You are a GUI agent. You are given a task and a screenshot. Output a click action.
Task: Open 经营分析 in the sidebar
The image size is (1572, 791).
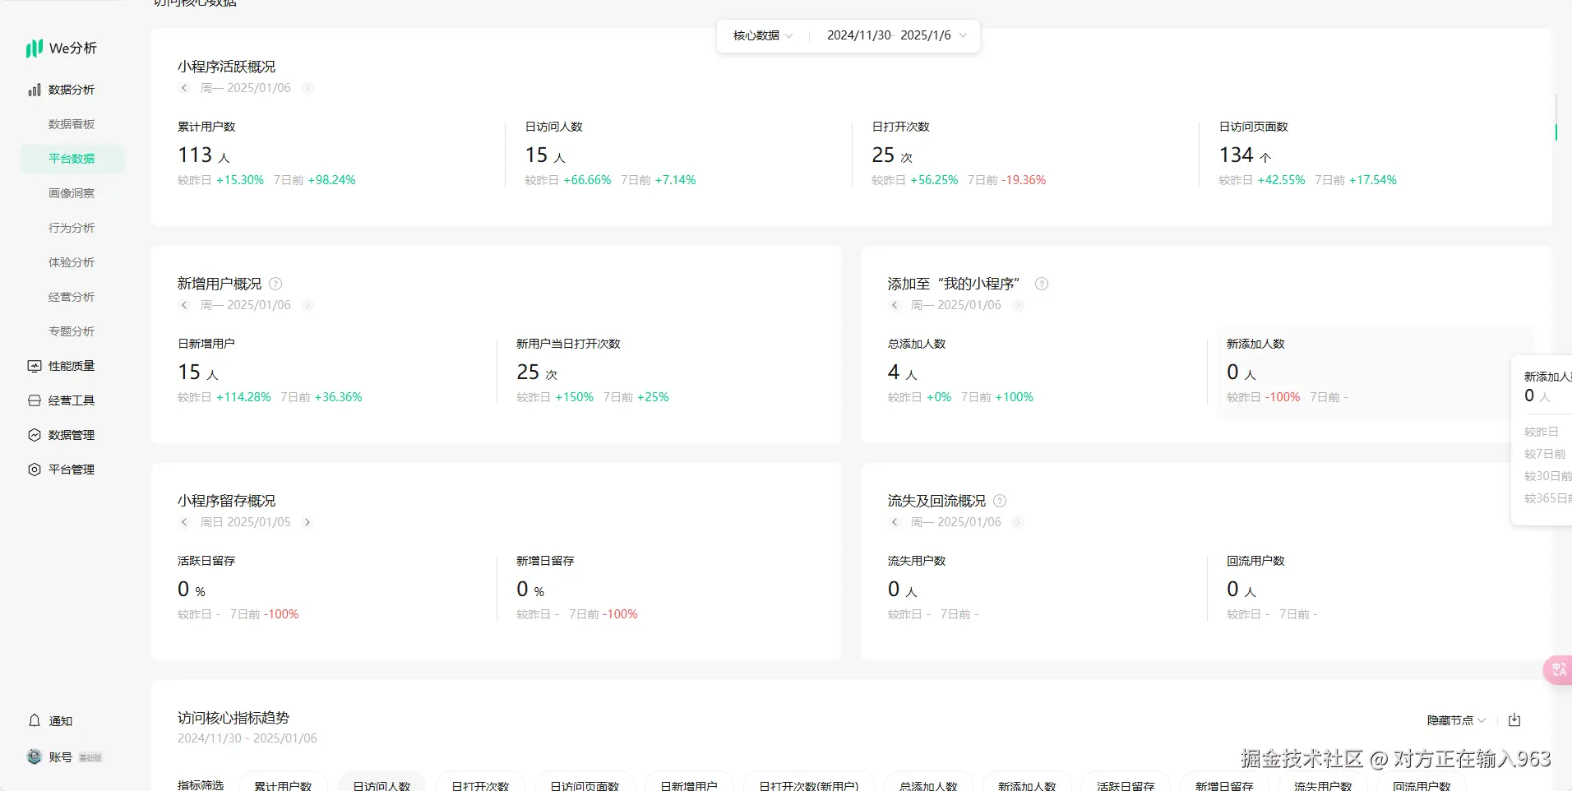pyautogui.click(x=72, y=297)
